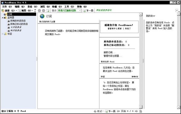The width and height of the screenshot is (181, 114).
Task: Open the 查看 (V) menu
Action: click(32, 7)
